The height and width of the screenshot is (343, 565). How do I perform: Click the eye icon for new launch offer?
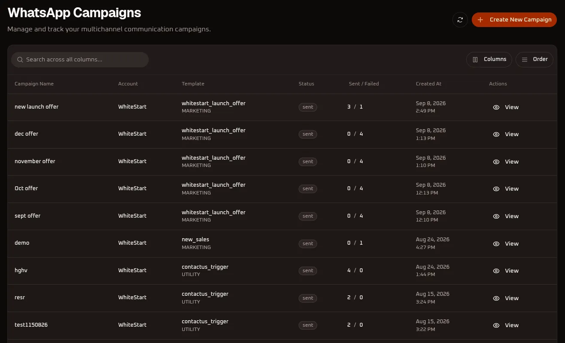click(x=496, y=107)
